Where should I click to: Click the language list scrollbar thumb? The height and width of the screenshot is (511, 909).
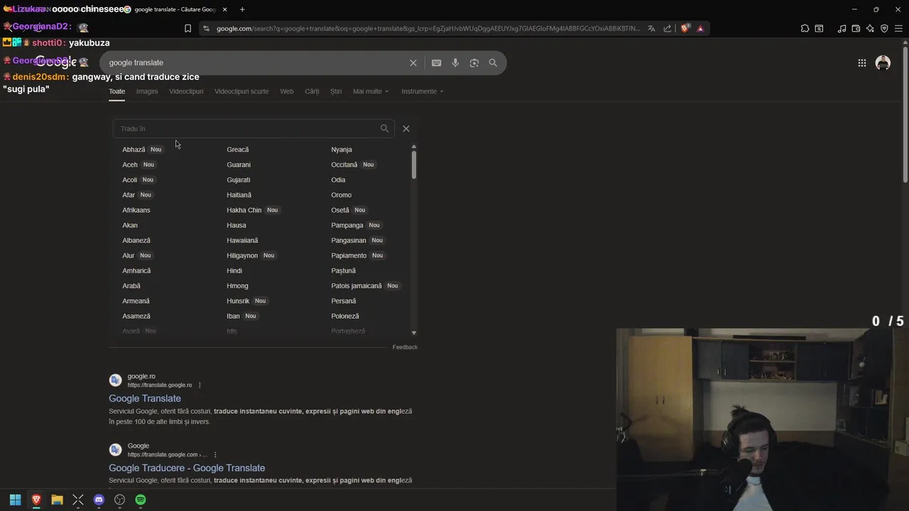coord(413,165)
